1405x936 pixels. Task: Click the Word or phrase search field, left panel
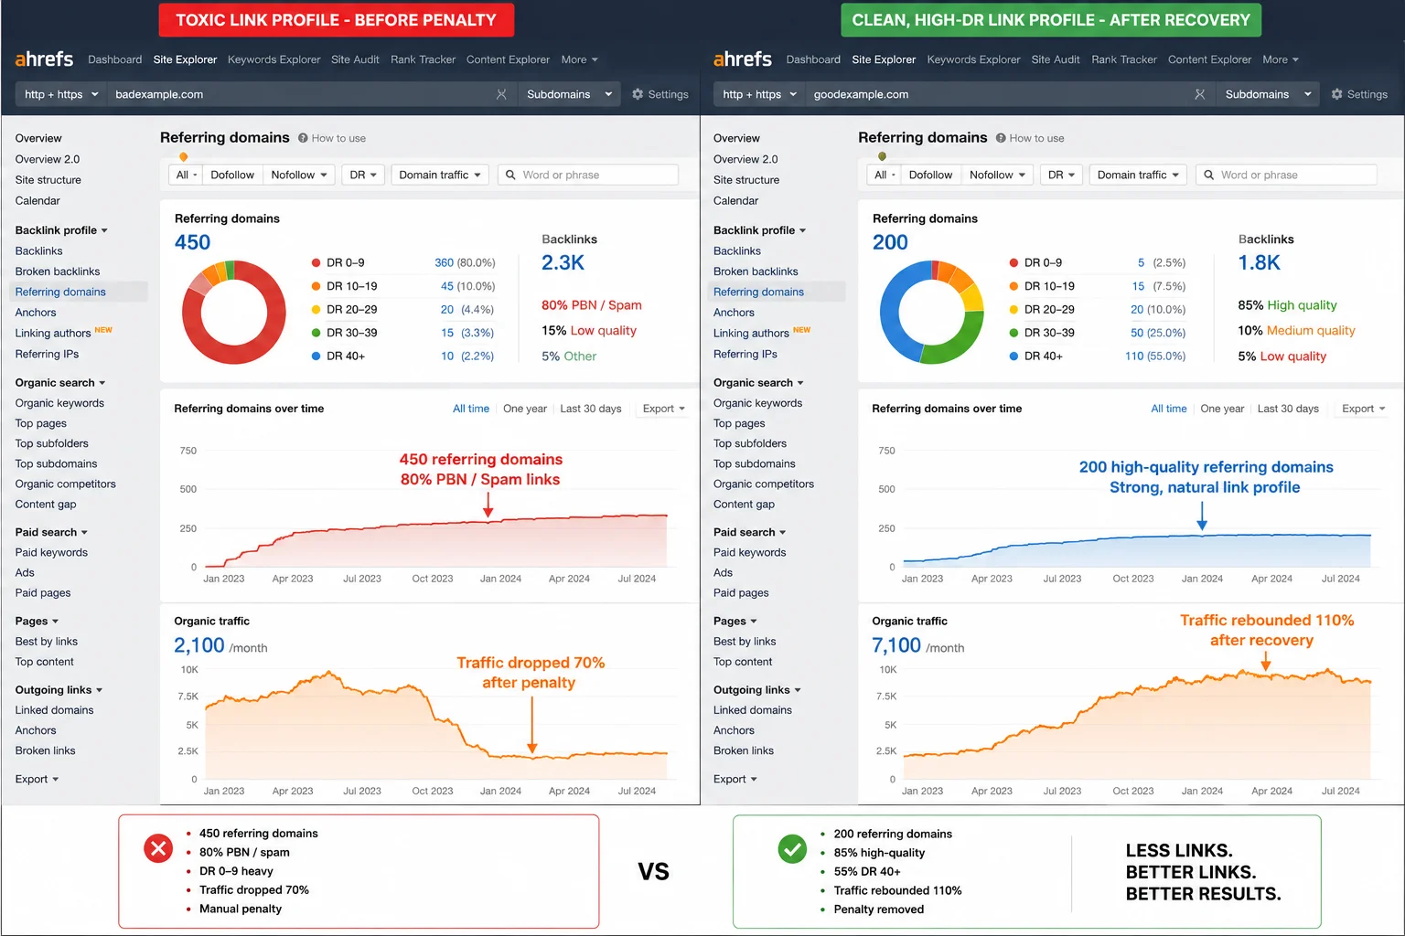pos(588,175)
